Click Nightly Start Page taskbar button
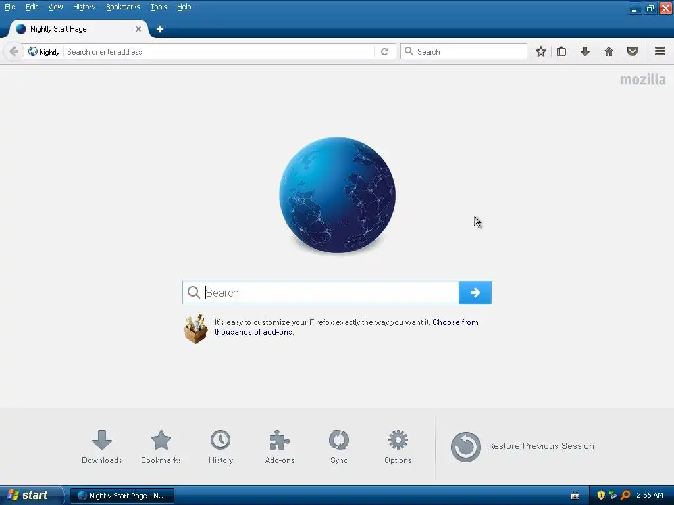674x505 pixels. click(122, 496)
